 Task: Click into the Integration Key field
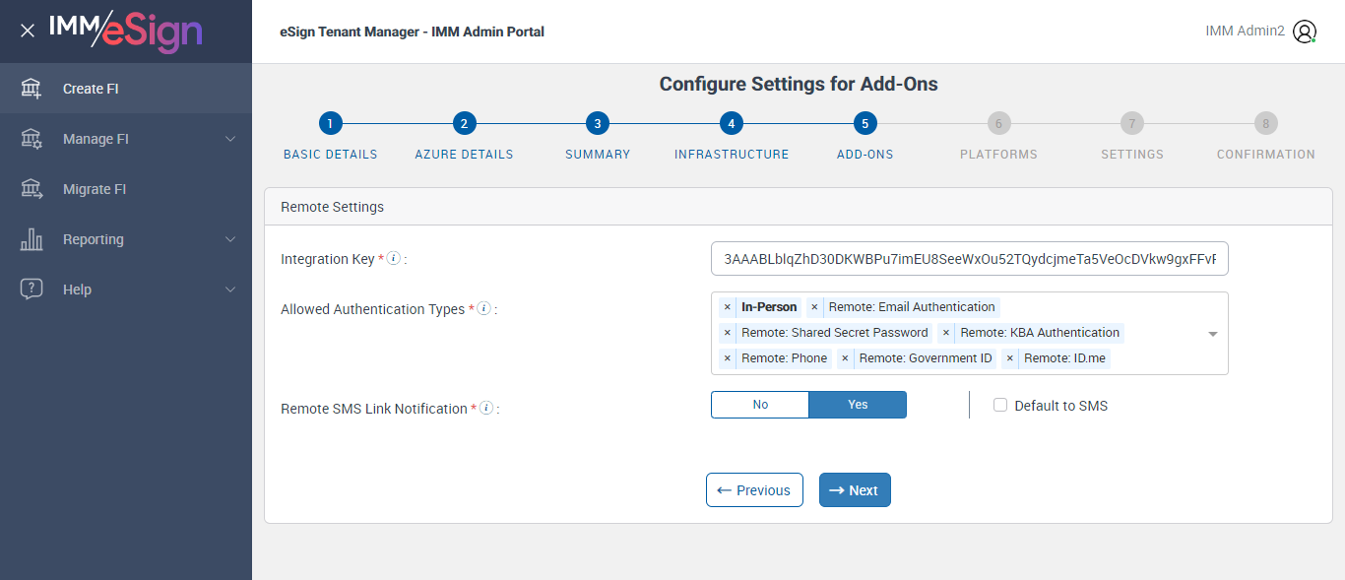tap(969, 259)
